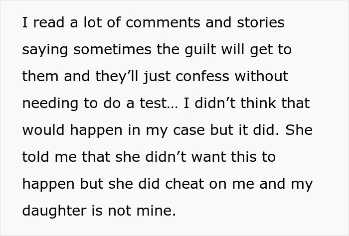Click the word "without"
The image size is (349, 236).
(262, 76)
